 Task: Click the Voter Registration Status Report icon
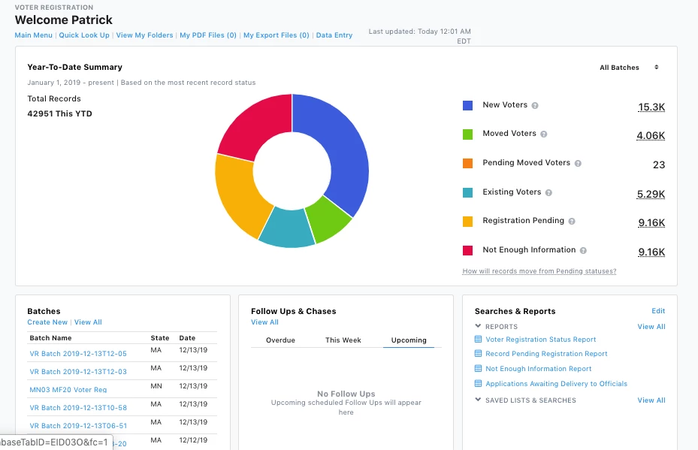[x=477, y=339]
